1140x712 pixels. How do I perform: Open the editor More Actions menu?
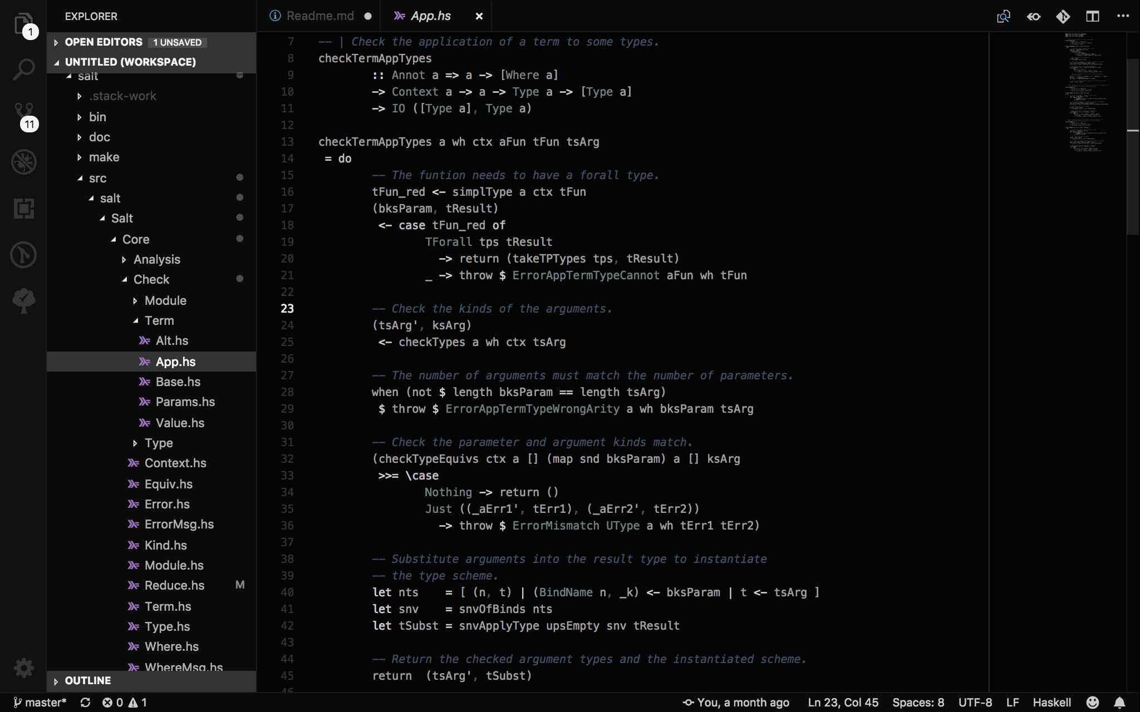(x=1123, y=16)
